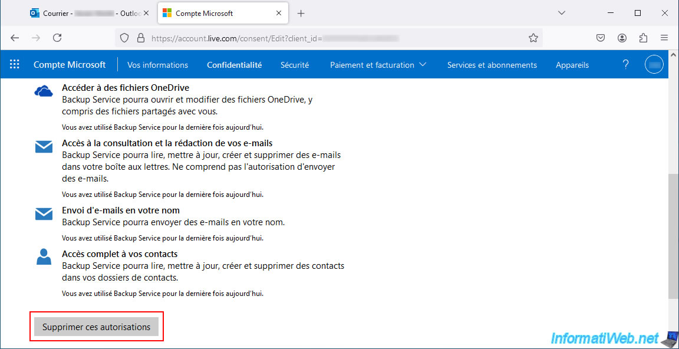
Task: Open the Appareils section
Action: [572, 65]
